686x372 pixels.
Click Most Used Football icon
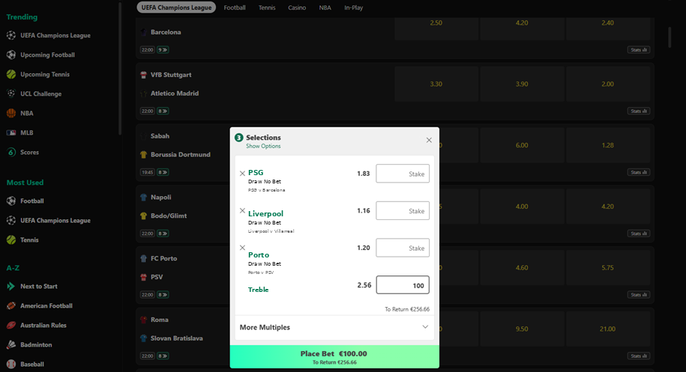11,201
